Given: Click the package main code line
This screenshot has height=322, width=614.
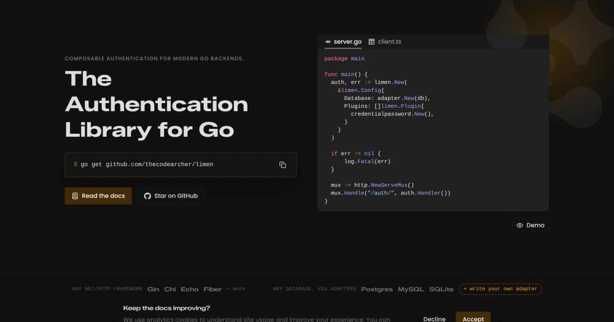Looking at the screenshot, I should point(344,58).
